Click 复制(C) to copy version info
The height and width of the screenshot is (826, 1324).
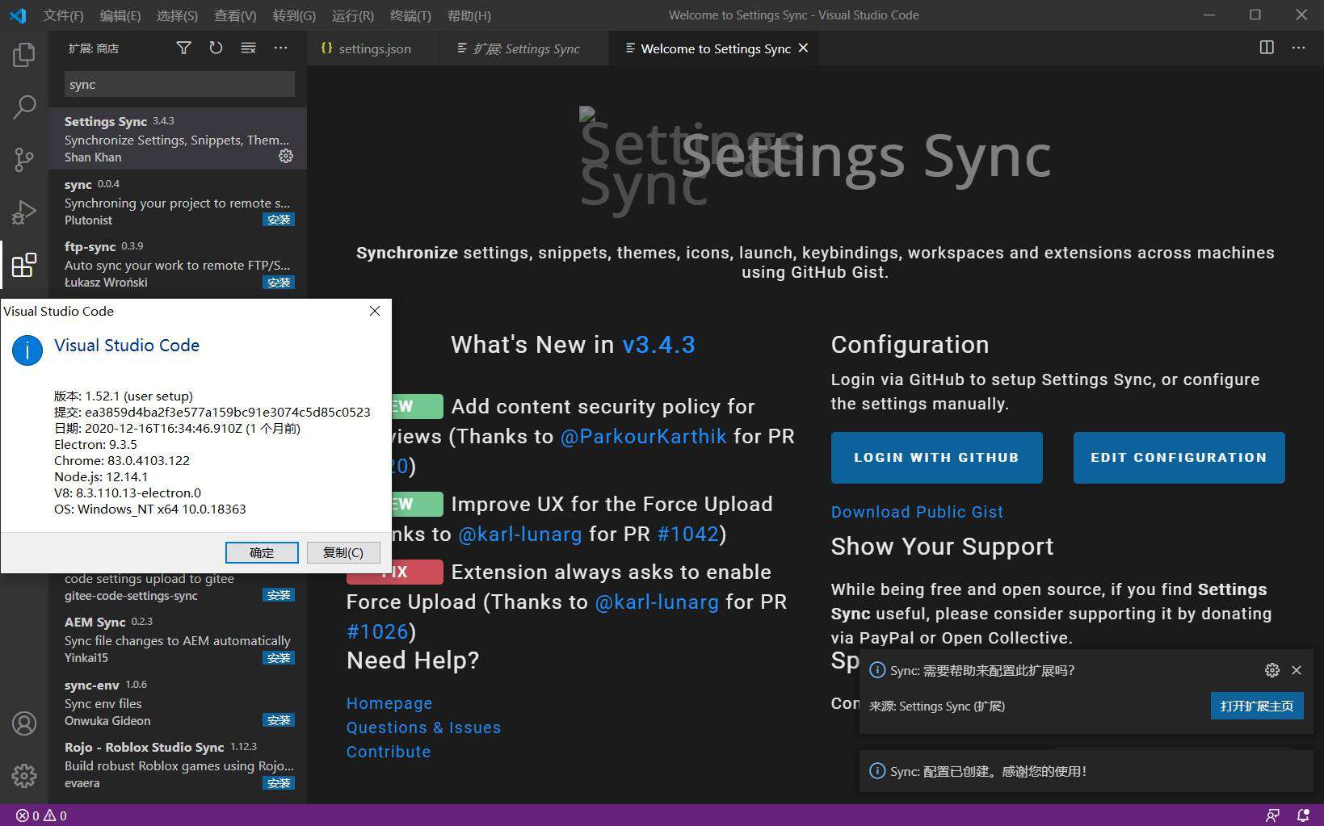click(343, 552)
